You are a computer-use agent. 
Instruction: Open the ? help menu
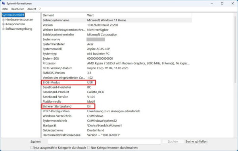[x=40, y=9]
